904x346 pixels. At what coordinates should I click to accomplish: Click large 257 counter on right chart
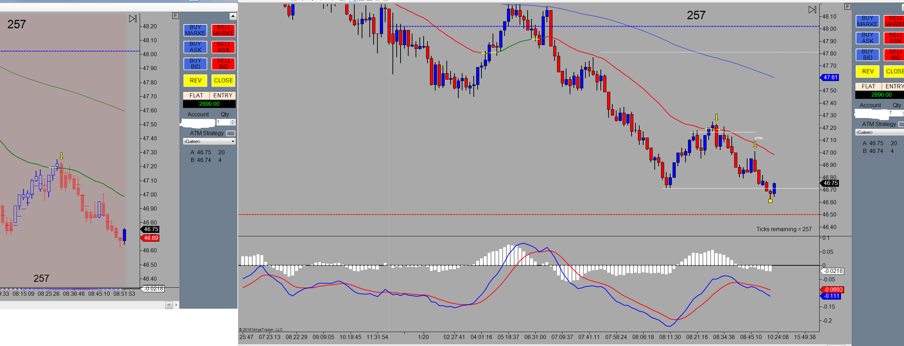click(x=696, y=15)
